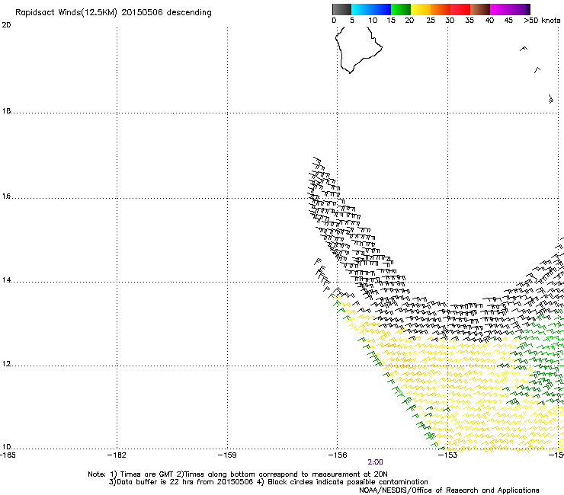Click the 'Times are GMT' note line
This screenshot has width=564, height=495.
[x=237, y=474]
